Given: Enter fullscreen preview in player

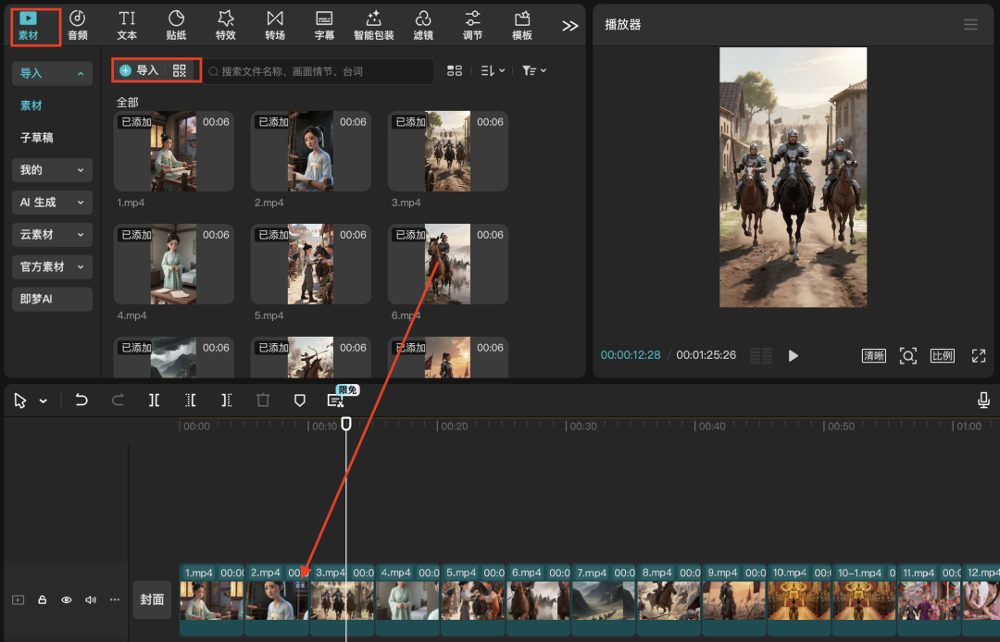Looking at the screenshot, I should 978,356.
